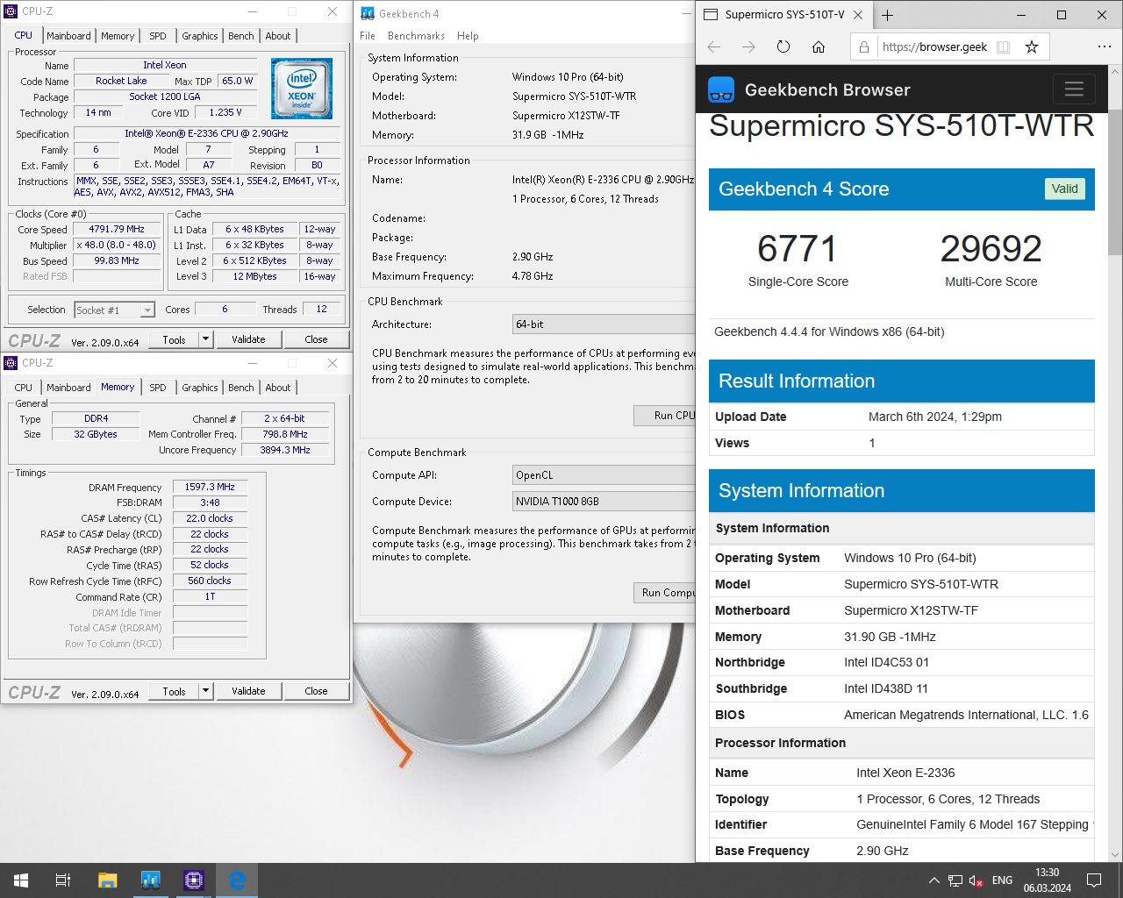The height and width of the screenshot is (898, 1123).
Task: Click the Core Speed 4791.79 MHz value
Action: 117,229
